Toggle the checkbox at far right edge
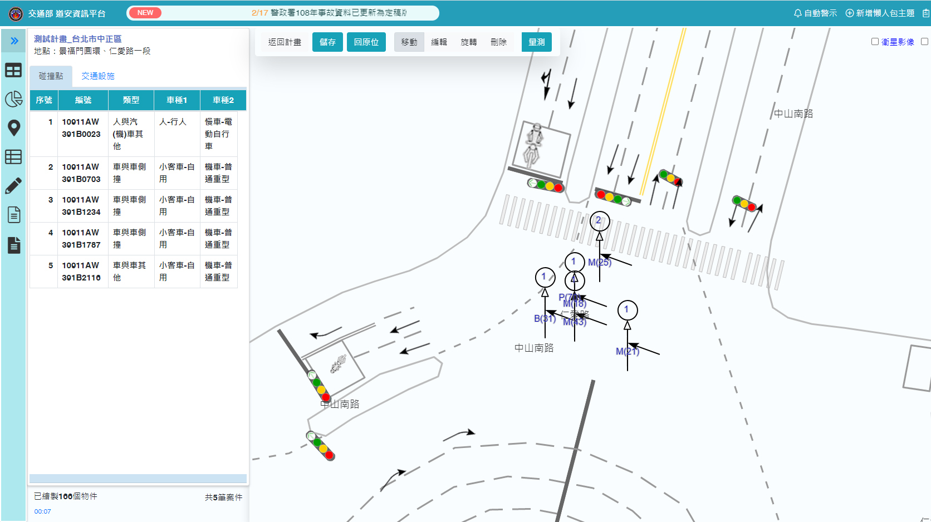The height and width of the screenshot is (522, 931). coord(924,42)
